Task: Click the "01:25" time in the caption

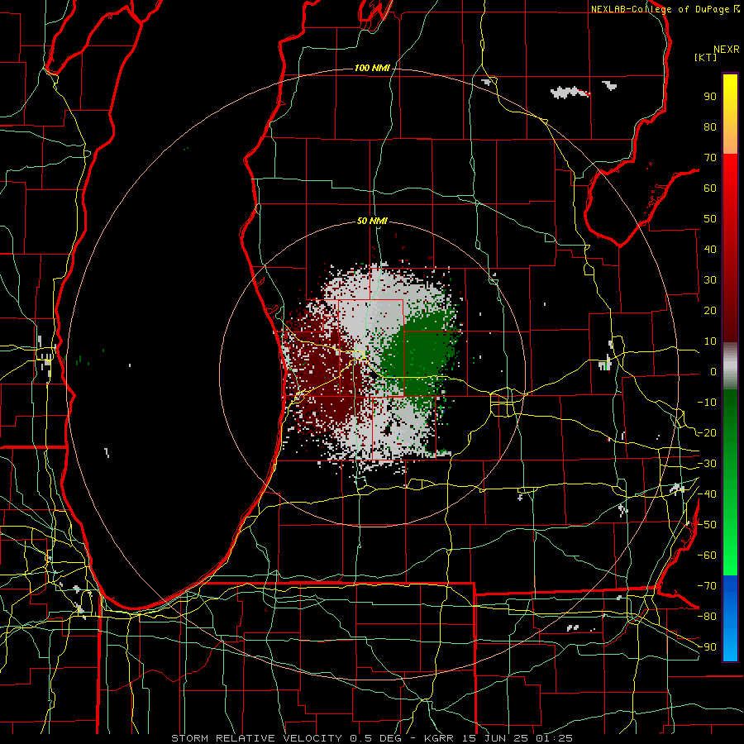Action: click(556, 738)
